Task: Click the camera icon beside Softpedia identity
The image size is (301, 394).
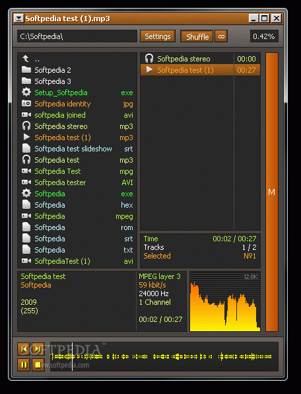Action: 26,104
